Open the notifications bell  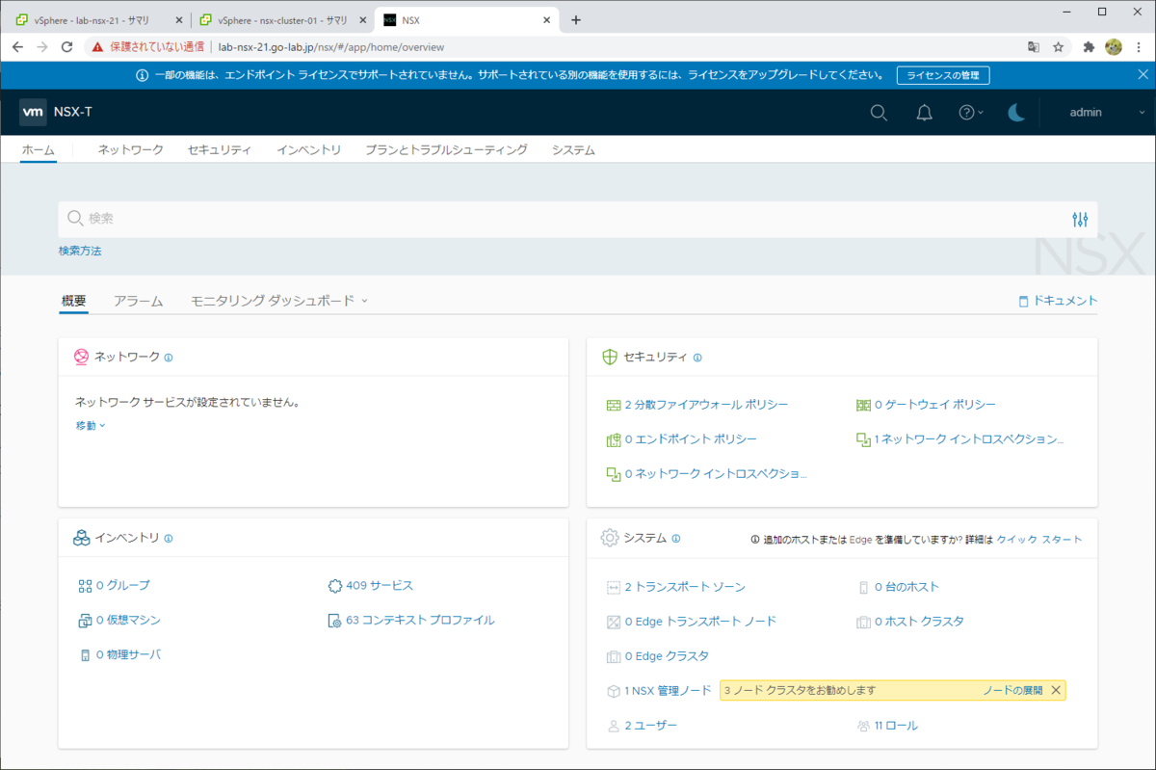[x=924, y=112]
